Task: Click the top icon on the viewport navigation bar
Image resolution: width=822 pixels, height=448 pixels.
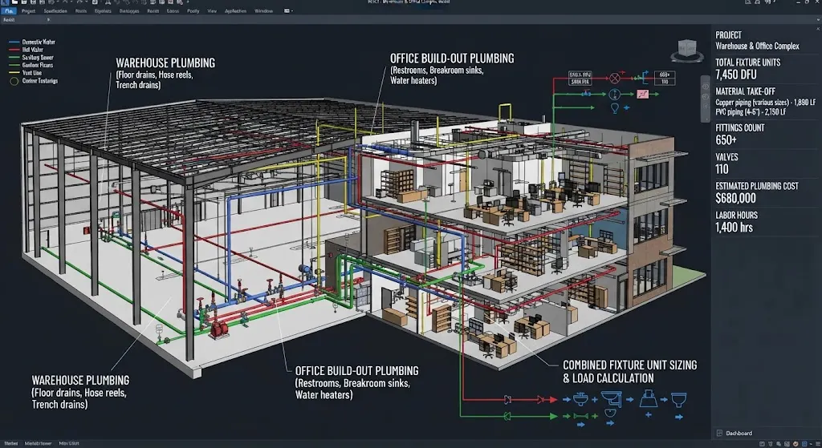Action: click(x=705, y=87)
